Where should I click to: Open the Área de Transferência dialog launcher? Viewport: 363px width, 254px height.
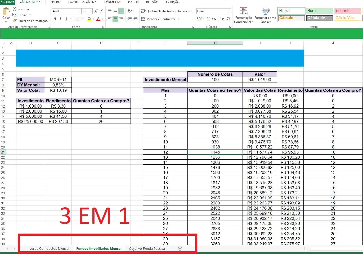48,27
